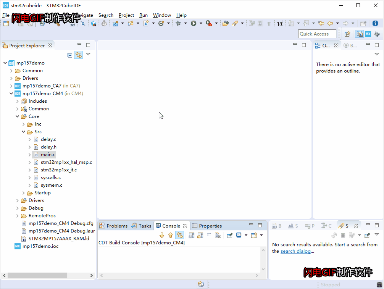This screenshot has width=384, height=289.
Task: Click the External Tools run icon
Action: (x=209, y=24)
